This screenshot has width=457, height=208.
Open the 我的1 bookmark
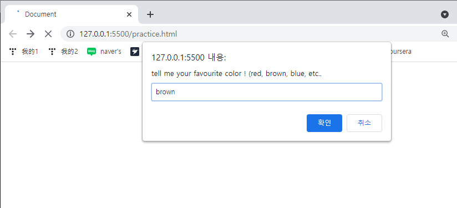click(x=24, y=52)
